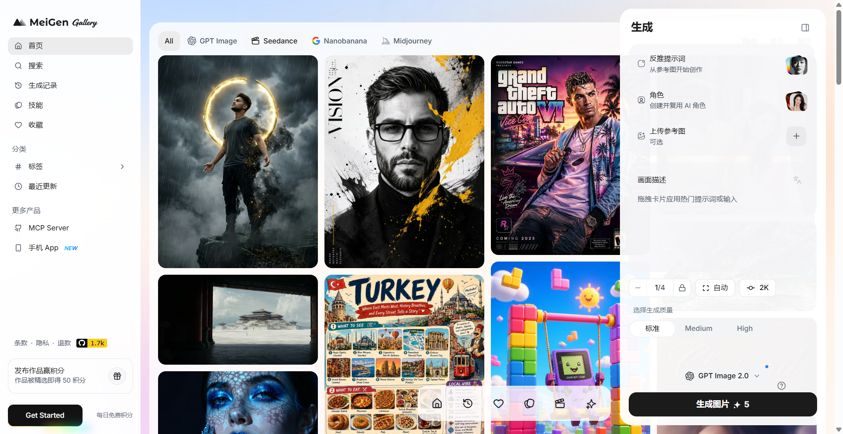Click the plus button for 上传参考图

tap(796, 136)
